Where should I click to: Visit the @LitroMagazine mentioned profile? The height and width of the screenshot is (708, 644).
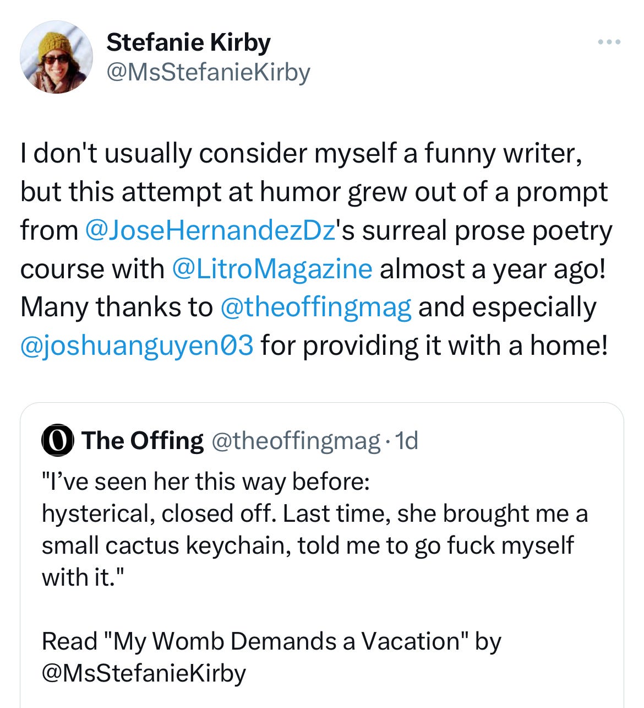tap(272, 269)
